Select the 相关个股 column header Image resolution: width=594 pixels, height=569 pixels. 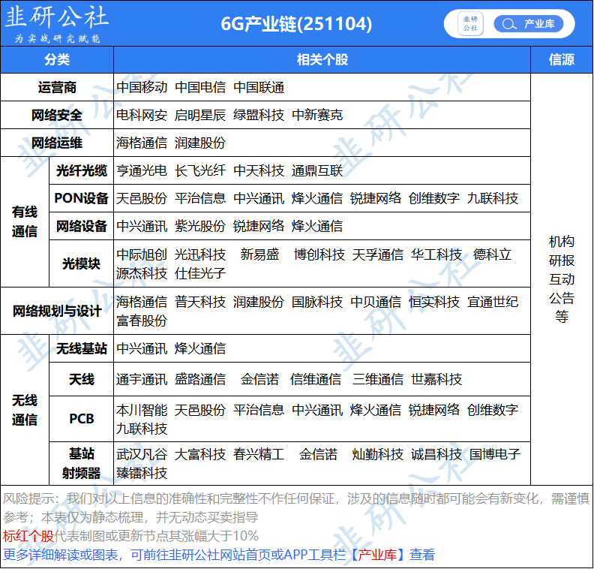[x=322, y=60]
